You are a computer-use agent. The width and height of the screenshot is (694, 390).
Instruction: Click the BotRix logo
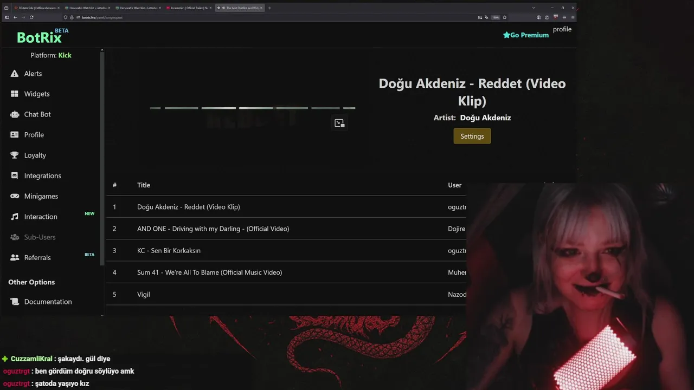[x=39, y=37]
